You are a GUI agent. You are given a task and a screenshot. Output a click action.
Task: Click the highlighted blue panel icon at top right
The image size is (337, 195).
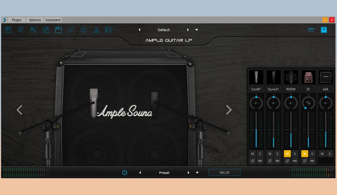tap(324, 30)
